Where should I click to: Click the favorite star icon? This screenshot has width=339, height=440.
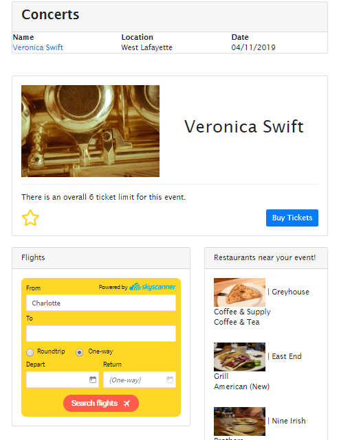[30, 218]
